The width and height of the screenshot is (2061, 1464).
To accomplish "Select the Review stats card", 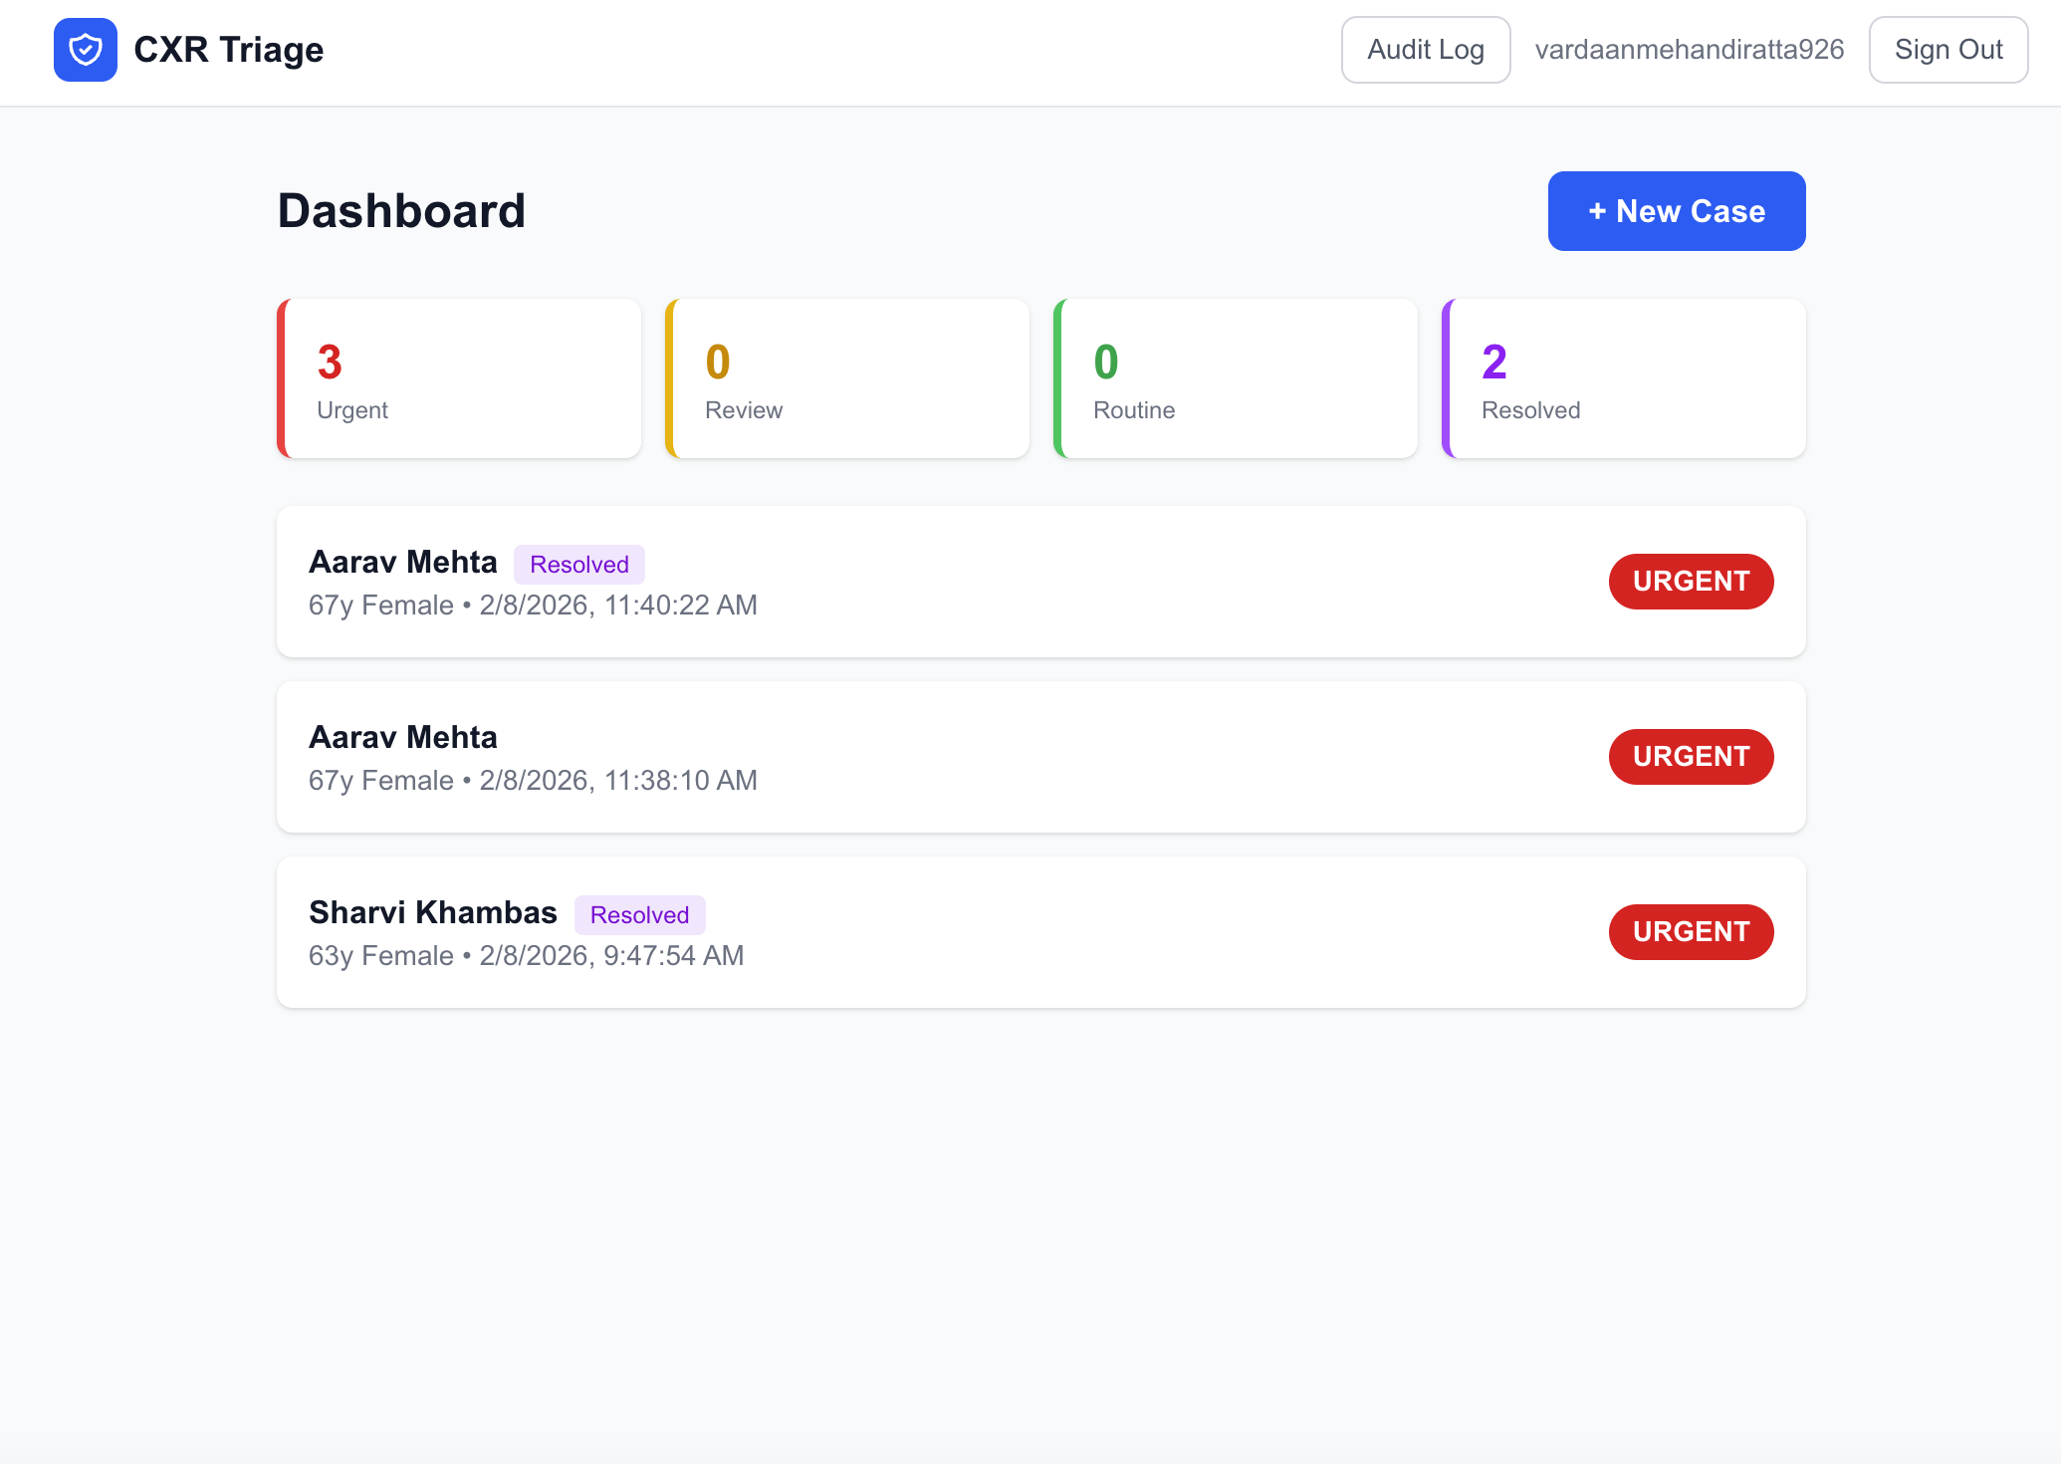I will pos(847,378).
